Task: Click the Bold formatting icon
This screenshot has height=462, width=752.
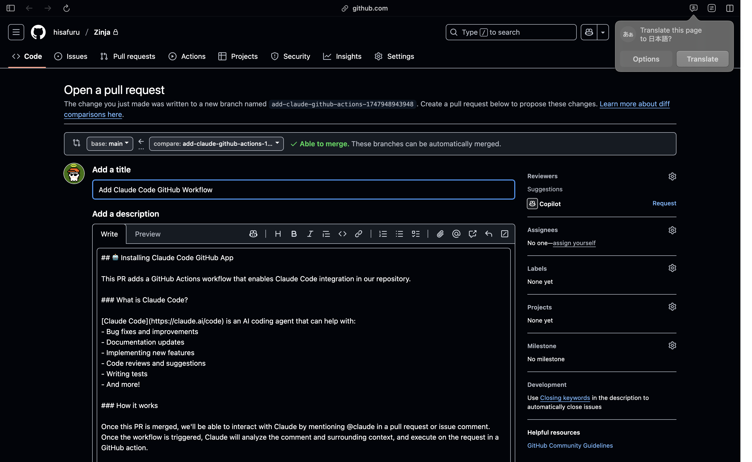Action: pos(294,234)
